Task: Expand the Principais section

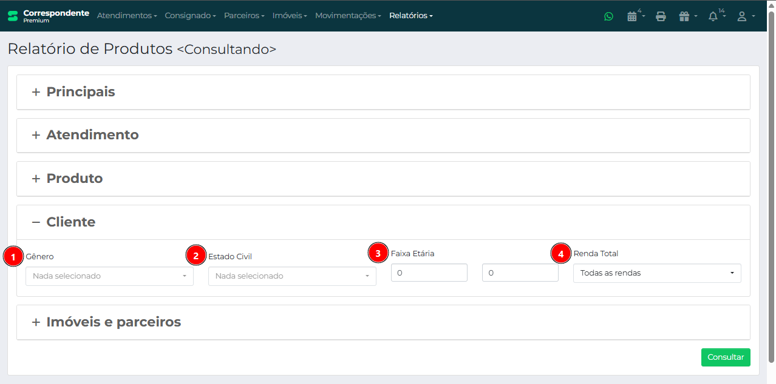Action: tap(80, 92)
